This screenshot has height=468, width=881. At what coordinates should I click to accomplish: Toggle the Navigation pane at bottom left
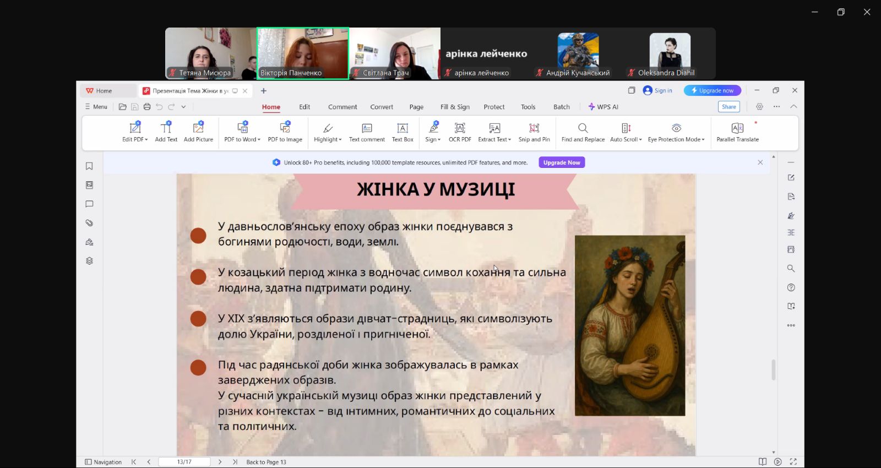[103, 462]
